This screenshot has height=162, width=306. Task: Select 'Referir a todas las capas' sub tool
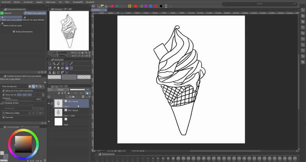[x=12, y=26]
